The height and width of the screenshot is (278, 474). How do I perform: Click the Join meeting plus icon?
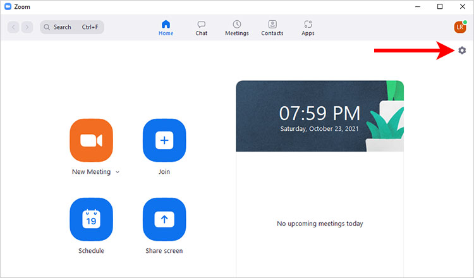(164, 140)
